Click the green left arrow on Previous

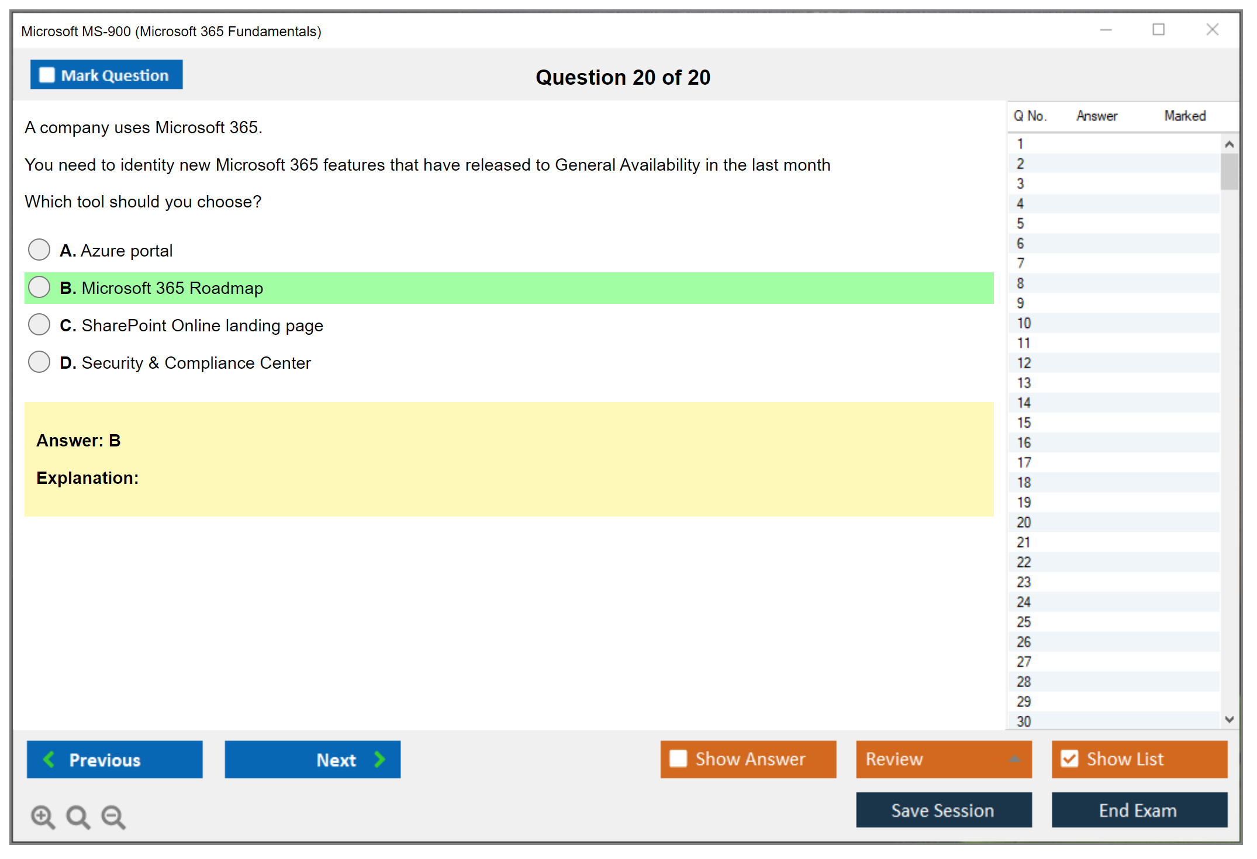49,759
